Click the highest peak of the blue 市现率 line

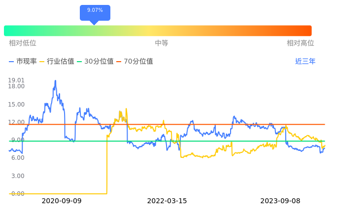pyautogui.click(x=55, y=81)
